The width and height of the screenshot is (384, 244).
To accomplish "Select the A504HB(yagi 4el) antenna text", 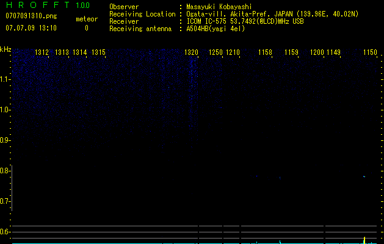I will point(216,29).
